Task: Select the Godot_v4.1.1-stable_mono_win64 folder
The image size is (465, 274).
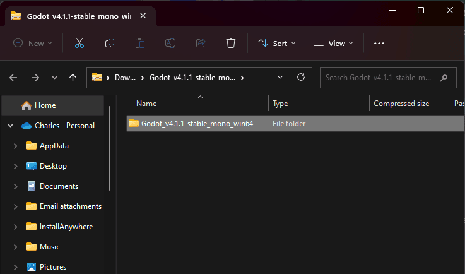Action: point(197,124)
